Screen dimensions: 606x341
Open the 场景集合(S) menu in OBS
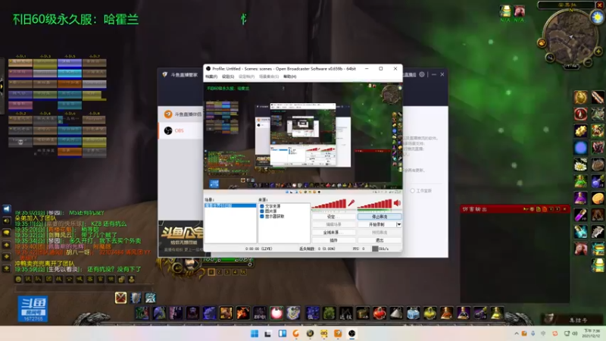pos(269,77)
